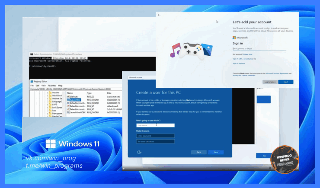The height and width of the screenshot is (188, 320).
Task: Open the privacy and cookies statement link
Action: coord(244,76)
